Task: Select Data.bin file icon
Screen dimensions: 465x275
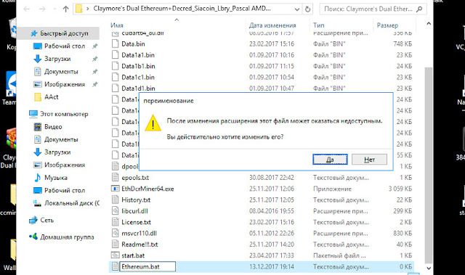Action: pos(115,44)
